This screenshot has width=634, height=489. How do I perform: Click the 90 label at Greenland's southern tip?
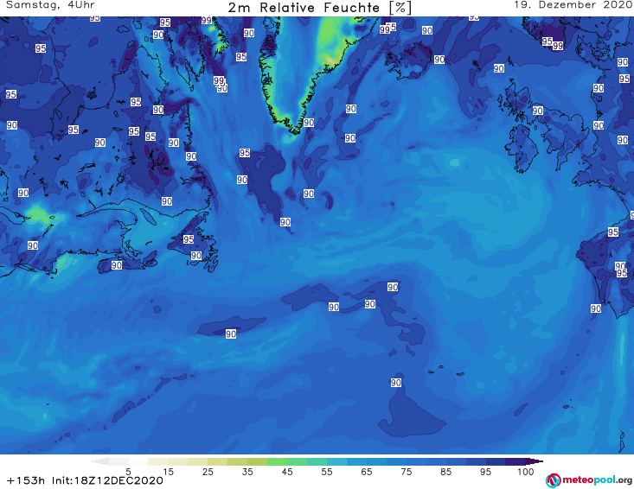[309, 123]
